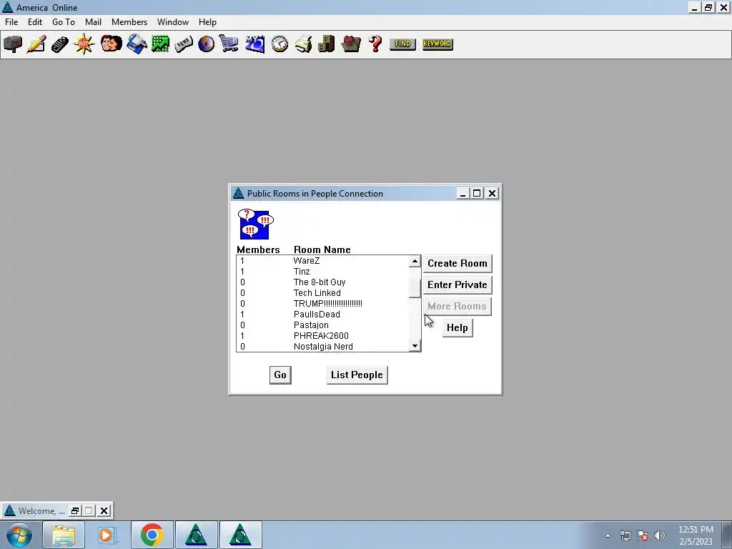The height and width of the screenshot is (549, 732).
Task: Open the mailbox icon in toolbar
Action: pos(13,44)
